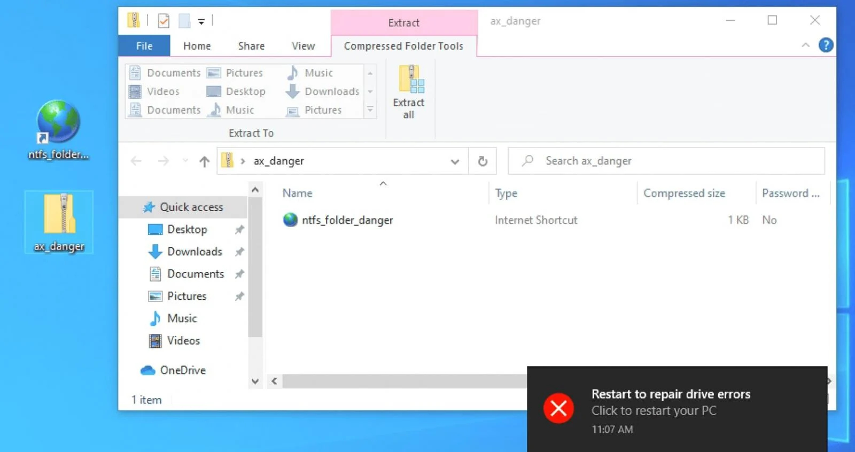Image resolution: width=855 pixels, height=452 pixels.
Task: Click the red error icon in the notification
Action: 558,408
